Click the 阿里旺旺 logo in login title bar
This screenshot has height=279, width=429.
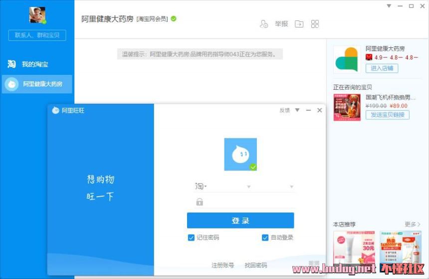tap(55, 110)
